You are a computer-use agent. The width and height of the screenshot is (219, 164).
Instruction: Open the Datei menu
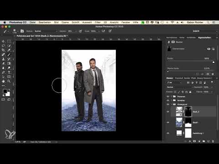(32, 22)
